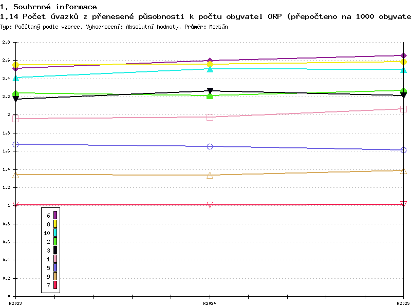This screenshot has width=411, height=308.
Task: Click the green legend swatch for series 2
Action: point(55,241)
